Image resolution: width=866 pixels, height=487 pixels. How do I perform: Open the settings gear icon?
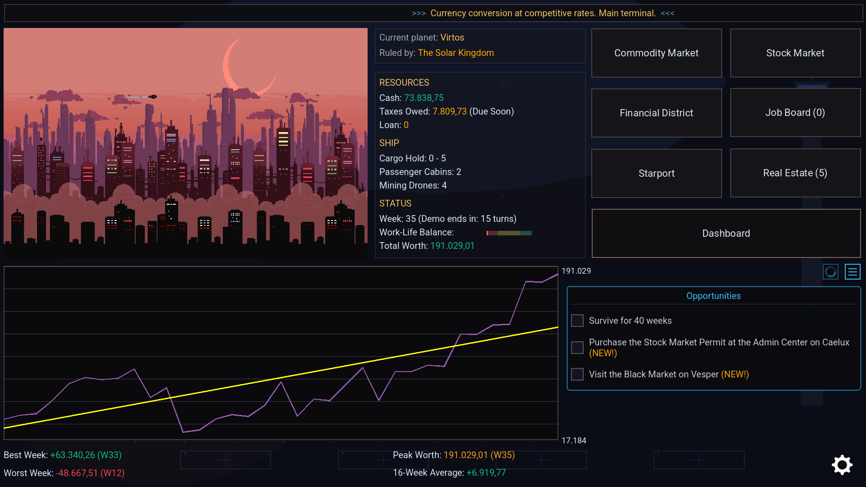(x=842, y=465)
